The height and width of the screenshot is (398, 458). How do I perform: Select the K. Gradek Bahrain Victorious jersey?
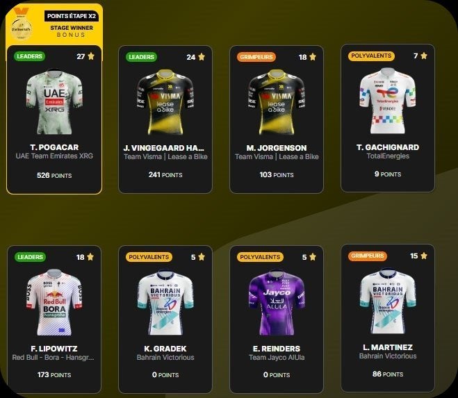(165, 302)
